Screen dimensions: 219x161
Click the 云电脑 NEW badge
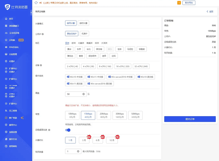click(x=21, y=40)
